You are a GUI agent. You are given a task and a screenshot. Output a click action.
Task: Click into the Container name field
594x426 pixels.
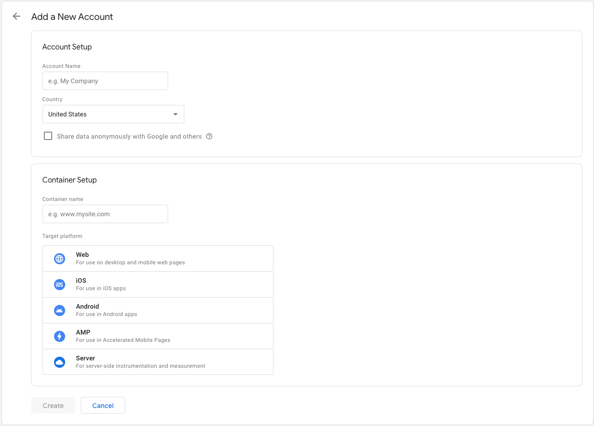pos(105,214)
